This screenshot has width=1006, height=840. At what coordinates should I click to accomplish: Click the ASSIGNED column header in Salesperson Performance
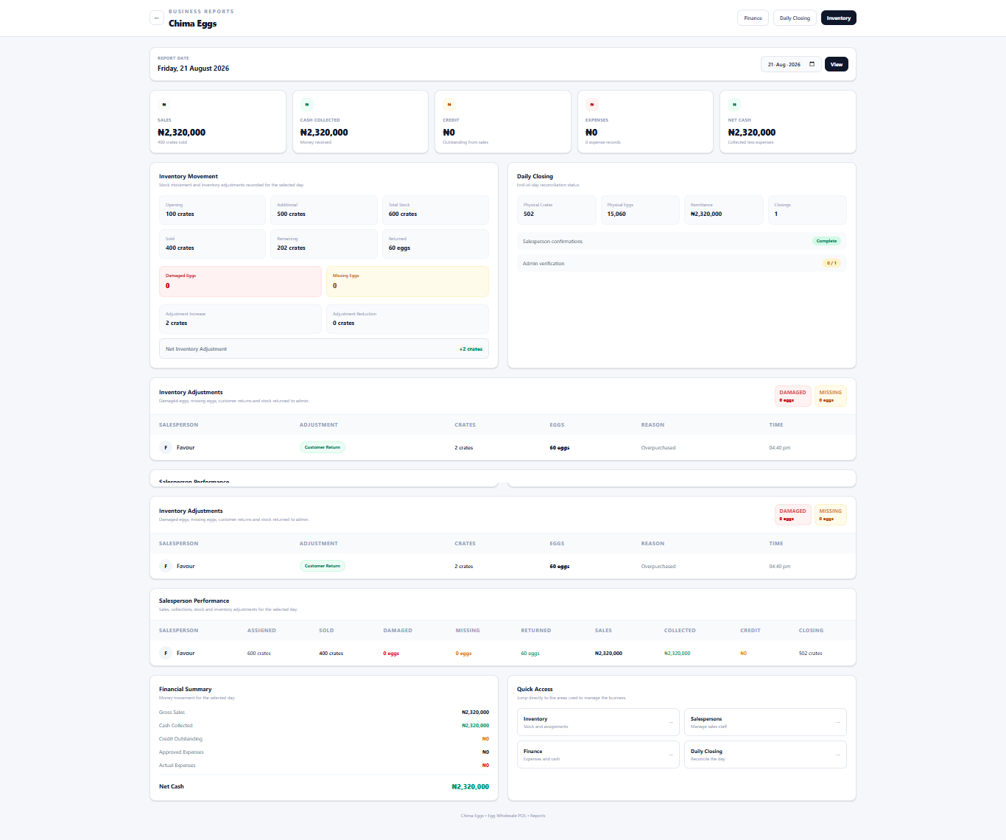261,631
